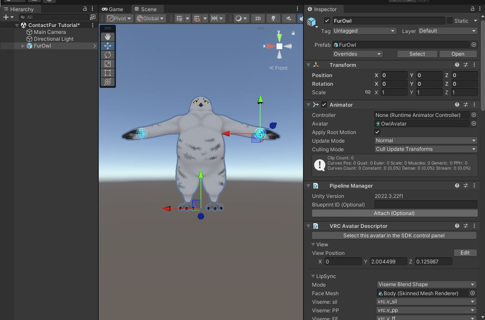Expand the FurOwl object in Hierarchy

pyautogui.click(x=23, y=46)
